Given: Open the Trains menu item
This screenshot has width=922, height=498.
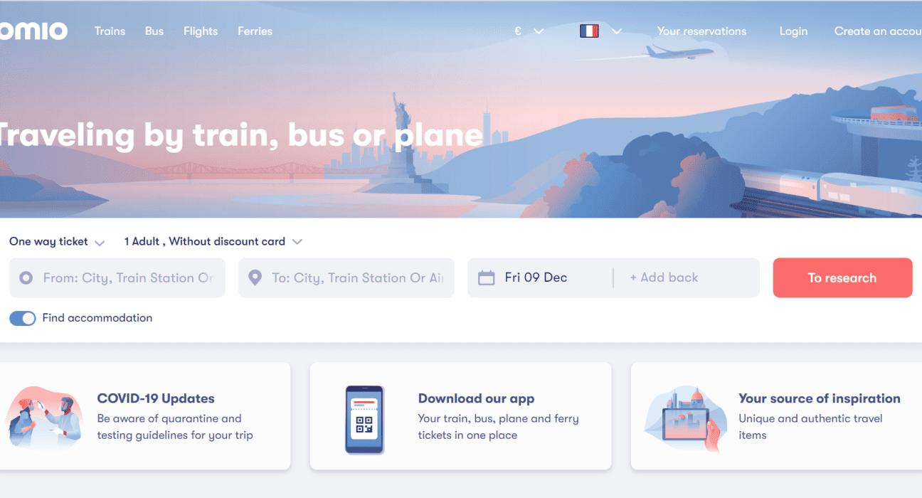Looking at the screenshot, I should (x=110, y=31).
